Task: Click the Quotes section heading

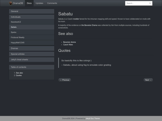Action: [x=64, y=50]
